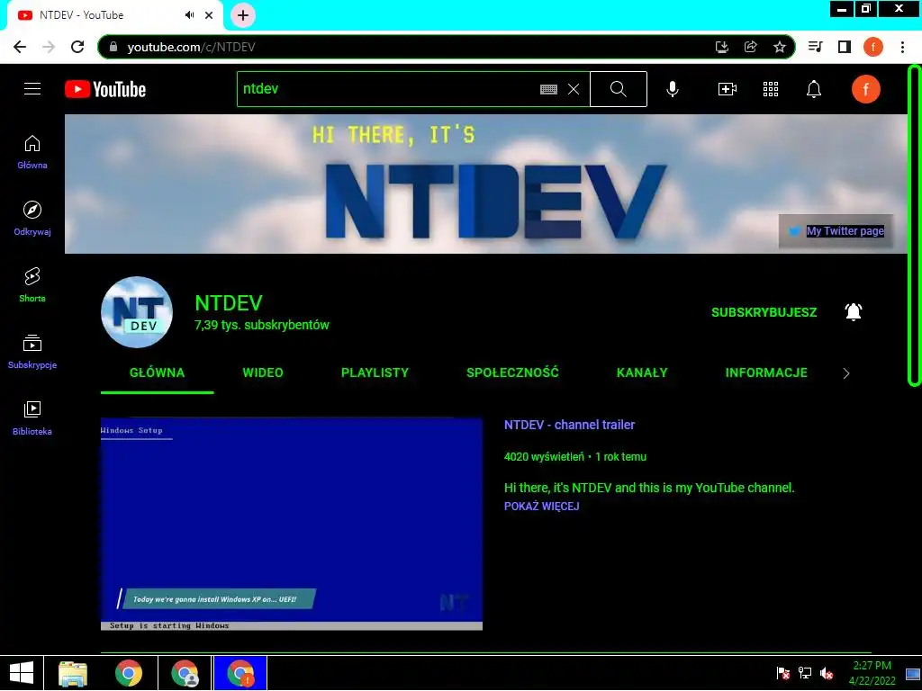Click the first Chrome icon in taskbar
This screenshot has width=922, height=691.
click(x=129, y=673)
